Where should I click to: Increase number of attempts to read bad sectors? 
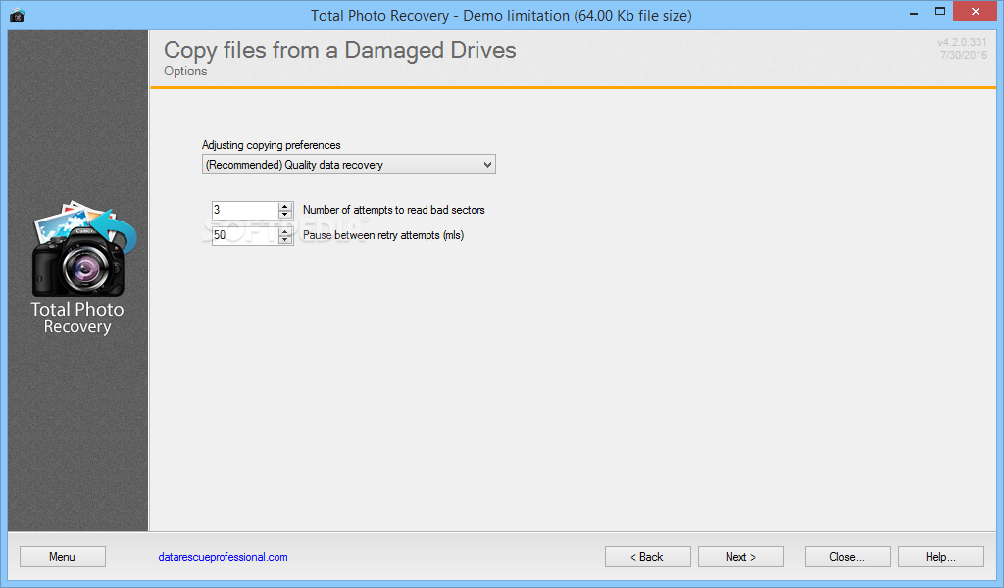(x=285, y=206)
